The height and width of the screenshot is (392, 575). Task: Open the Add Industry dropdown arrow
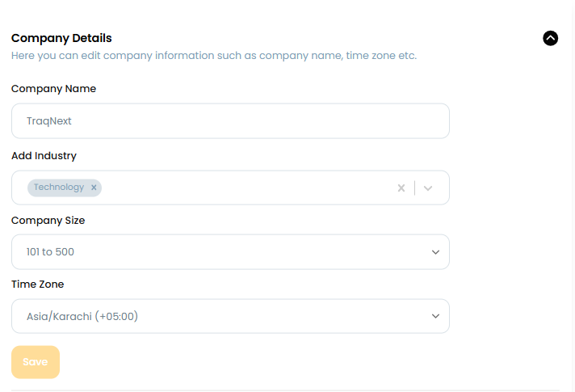[x=428, y=188]
